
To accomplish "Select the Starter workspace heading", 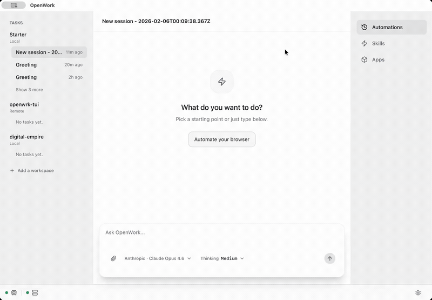I will click(x=18, y=35).
